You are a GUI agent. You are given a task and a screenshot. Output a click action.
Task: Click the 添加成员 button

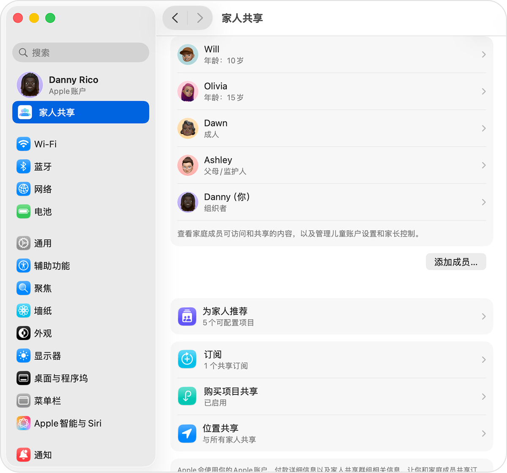(x=455, y=261)
